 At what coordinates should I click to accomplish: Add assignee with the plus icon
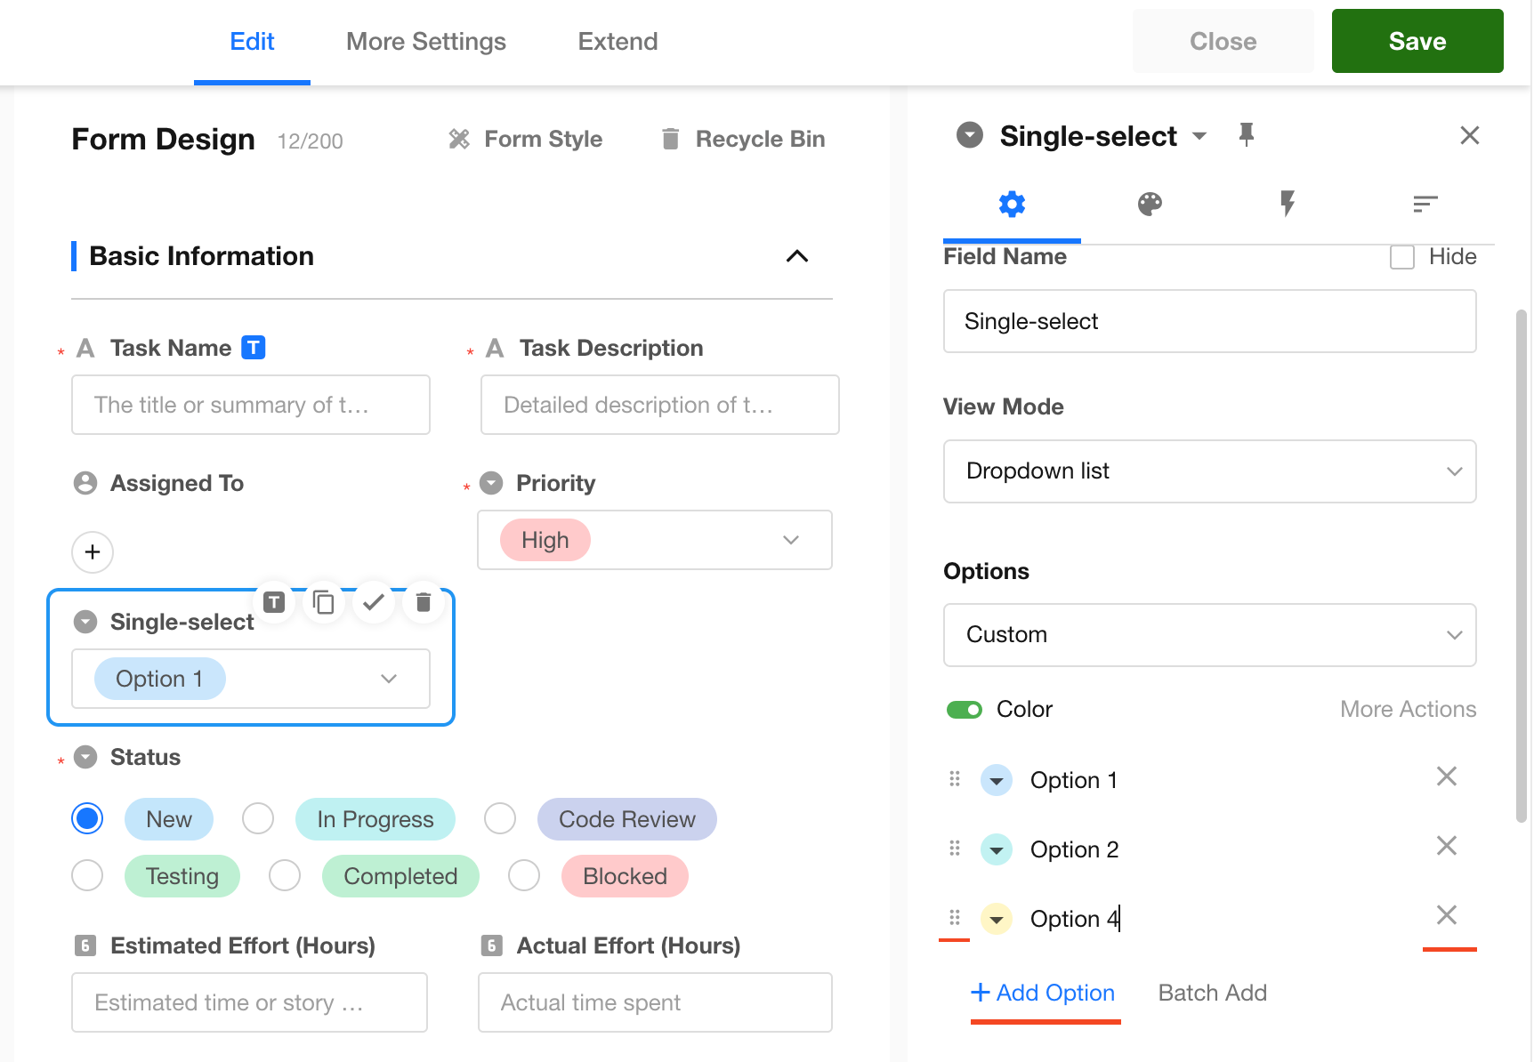click(93, 552)
